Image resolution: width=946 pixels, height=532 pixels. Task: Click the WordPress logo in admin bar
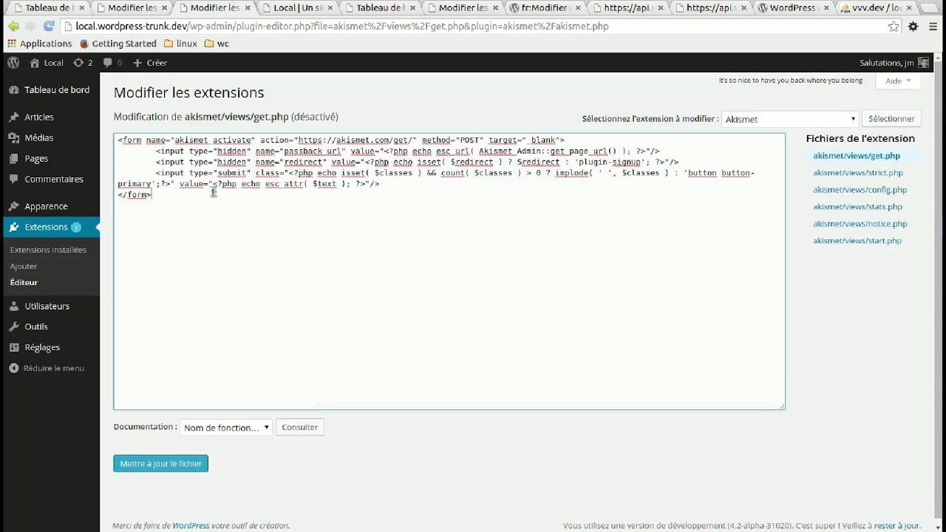(x=13, y=63)
